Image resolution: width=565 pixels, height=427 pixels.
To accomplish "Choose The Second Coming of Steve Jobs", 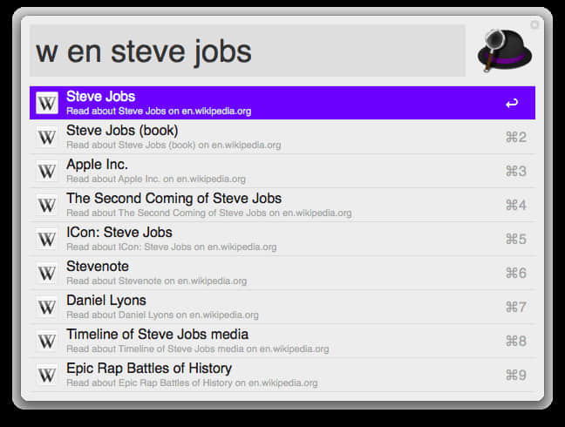I will [282, 205].
